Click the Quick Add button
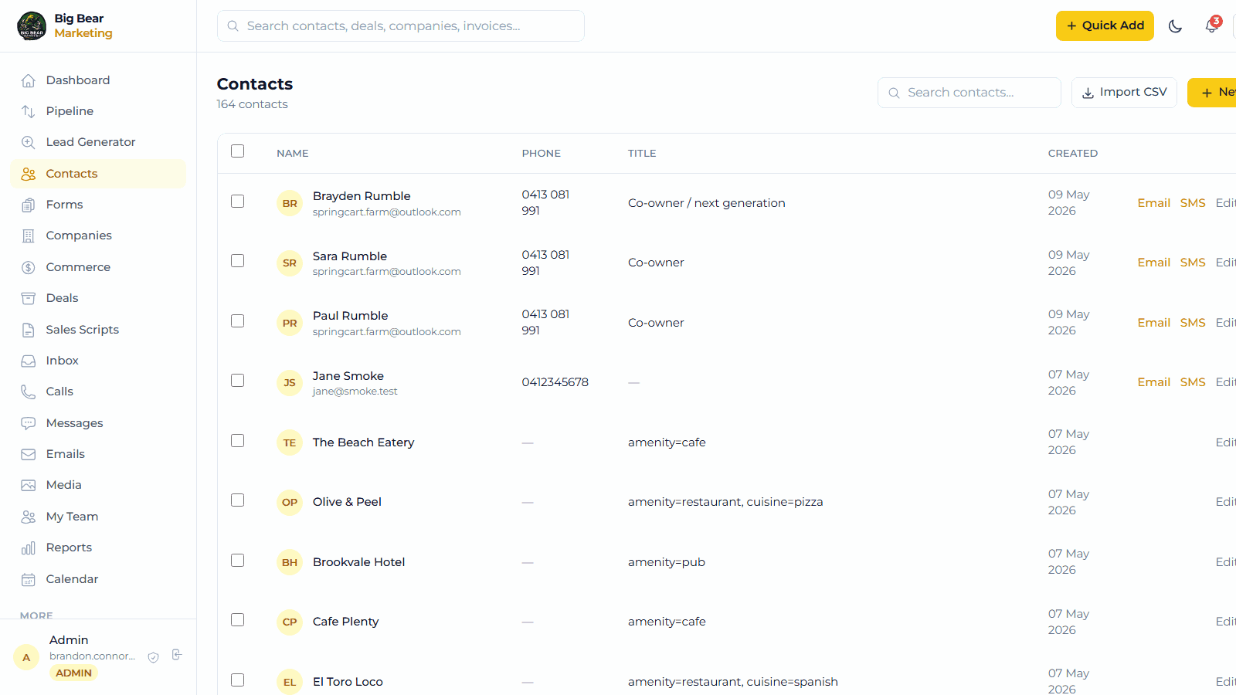The width and height of the screenshot is (1236, 695). click(x=1105, y=25)
